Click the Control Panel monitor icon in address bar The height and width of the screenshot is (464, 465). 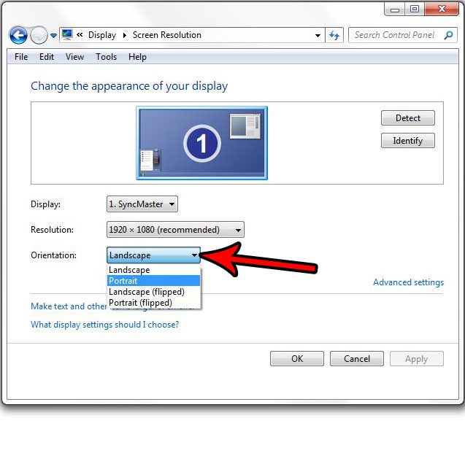tap(67, 35)
